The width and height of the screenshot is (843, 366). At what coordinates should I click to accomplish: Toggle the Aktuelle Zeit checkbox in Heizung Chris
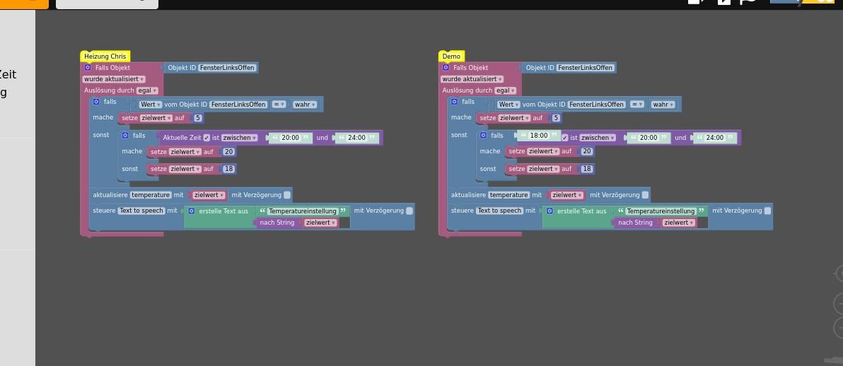207,138
